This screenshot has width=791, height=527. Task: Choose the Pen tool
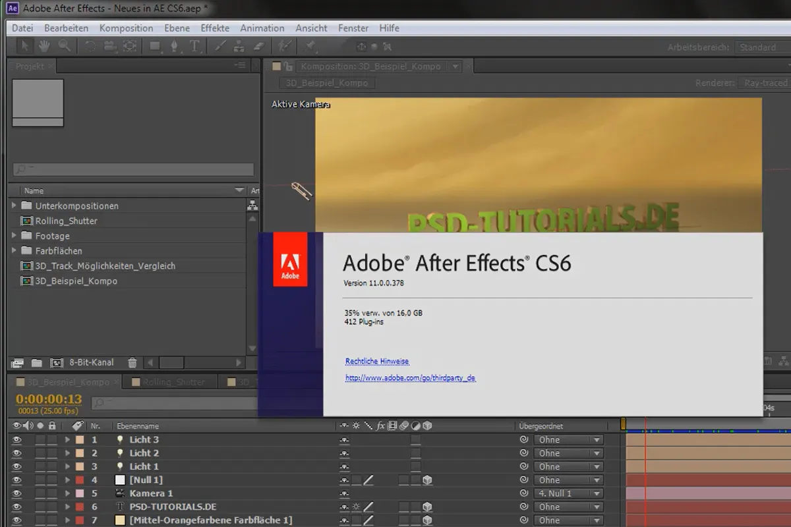click(x=175, y=46)
